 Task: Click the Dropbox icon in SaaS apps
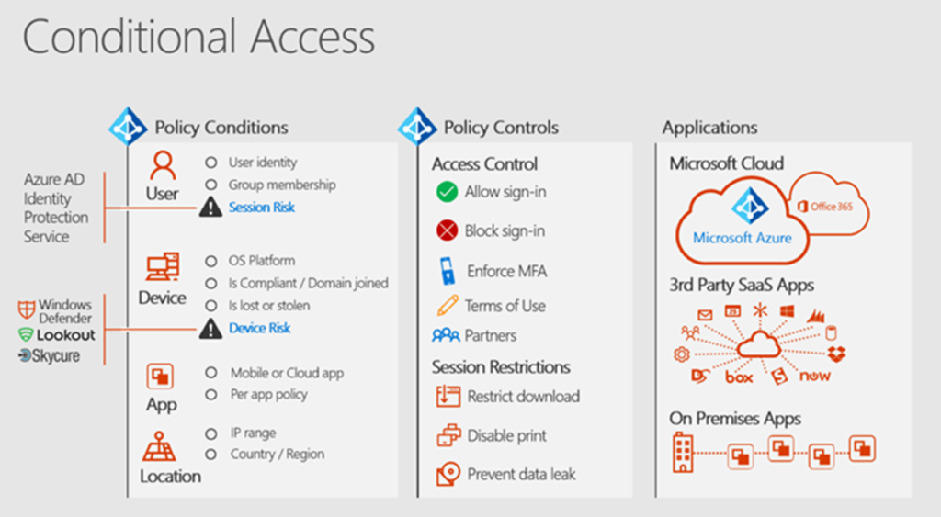pos(836,354)
